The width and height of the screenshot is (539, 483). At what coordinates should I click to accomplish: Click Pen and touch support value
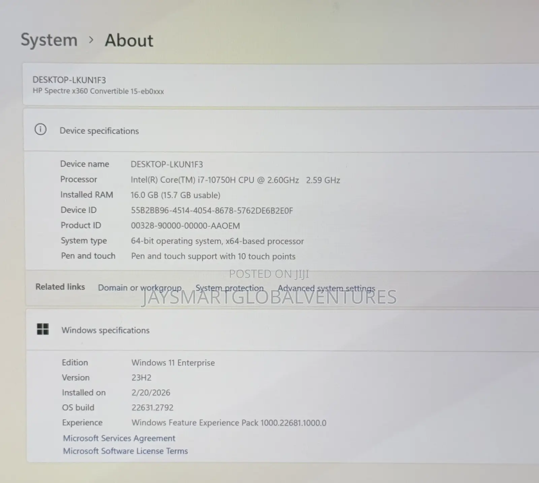[x=213, y=256]
